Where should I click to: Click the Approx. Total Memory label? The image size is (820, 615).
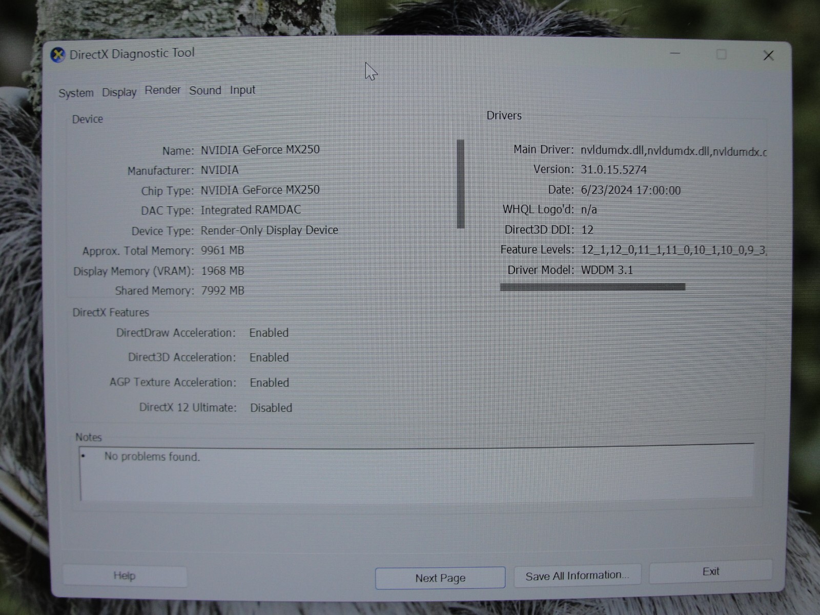point(138,251)
